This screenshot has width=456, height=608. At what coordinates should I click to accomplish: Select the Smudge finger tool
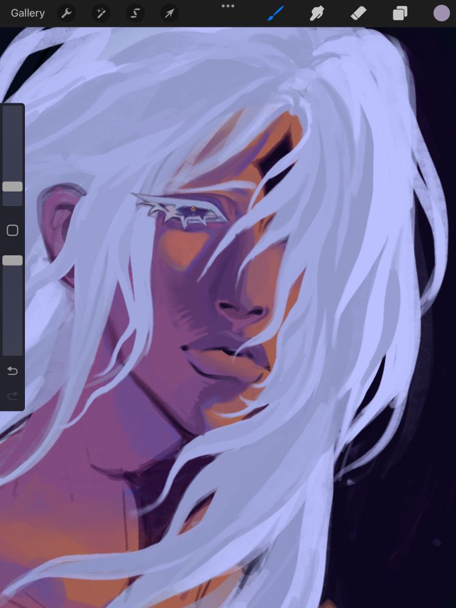[317, 13]
